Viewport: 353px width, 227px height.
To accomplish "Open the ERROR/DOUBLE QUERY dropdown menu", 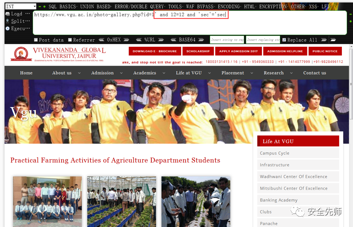I will [x=140, y=7].
